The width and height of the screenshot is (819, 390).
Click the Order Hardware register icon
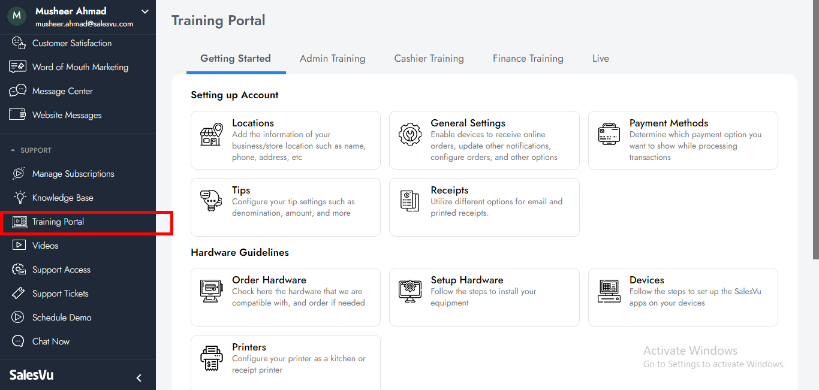click(211, 291)
